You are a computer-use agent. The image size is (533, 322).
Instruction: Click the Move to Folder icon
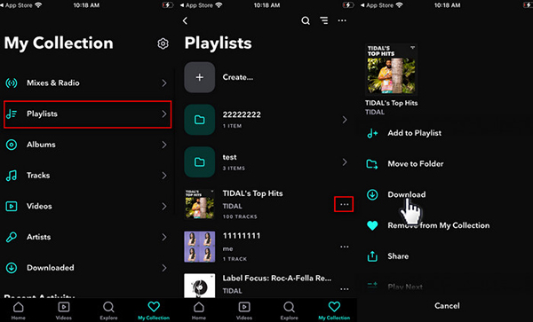click(x=372, y=164)
